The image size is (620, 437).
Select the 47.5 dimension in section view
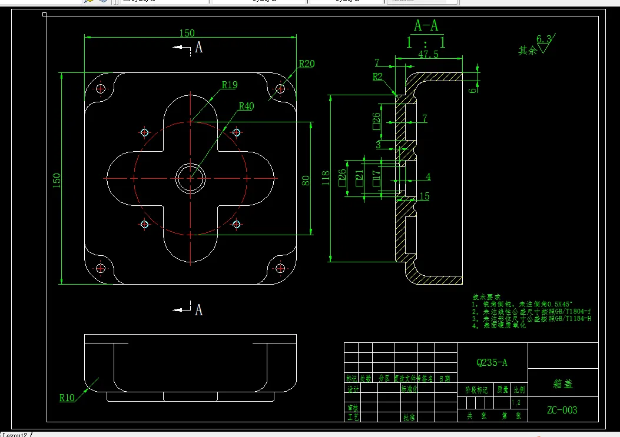click(x=428, y=54)
